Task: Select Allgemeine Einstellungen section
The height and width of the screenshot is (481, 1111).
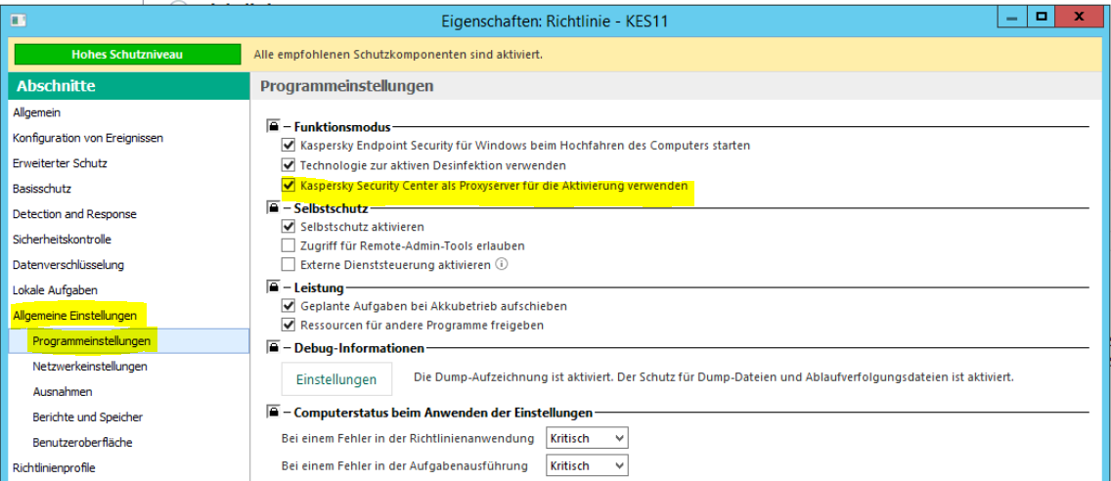Action: coord(74,315)
